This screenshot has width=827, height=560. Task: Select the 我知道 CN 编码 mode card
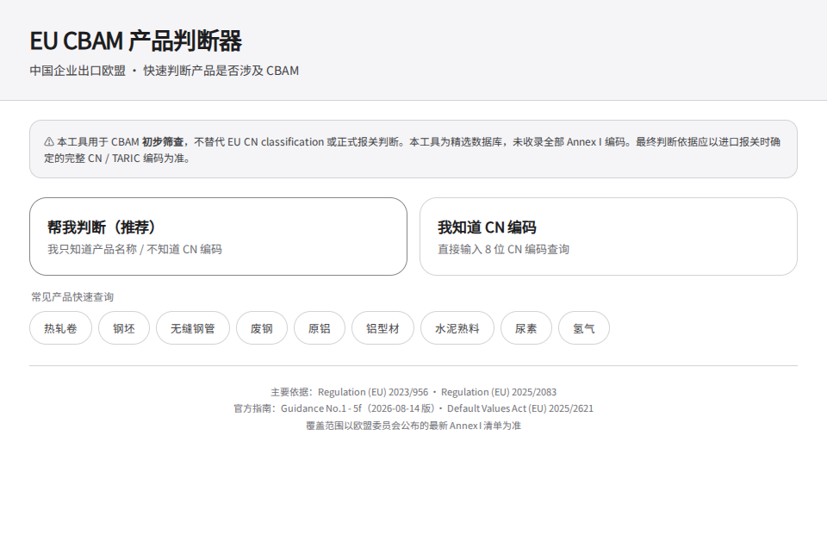point(608,236)
